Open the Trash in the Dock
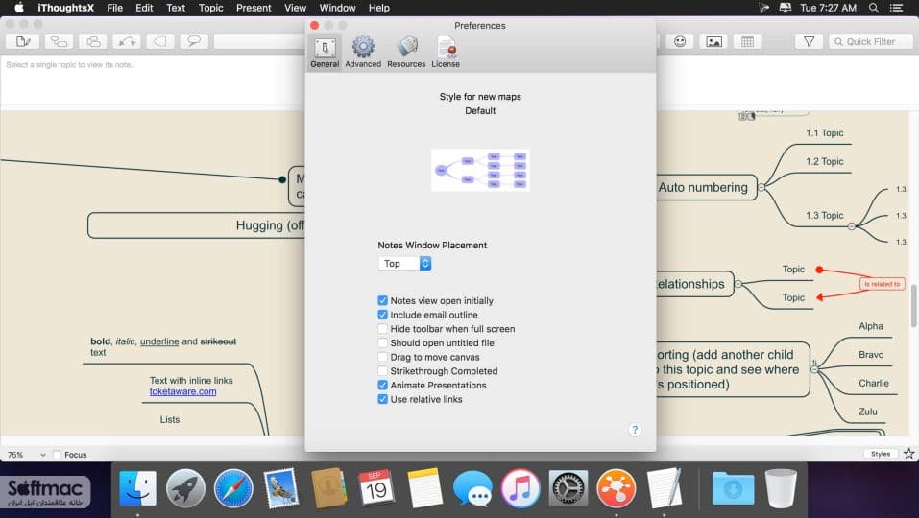Image resolution: width=919 pixels, height=518 pixels. tap(781, 488)
